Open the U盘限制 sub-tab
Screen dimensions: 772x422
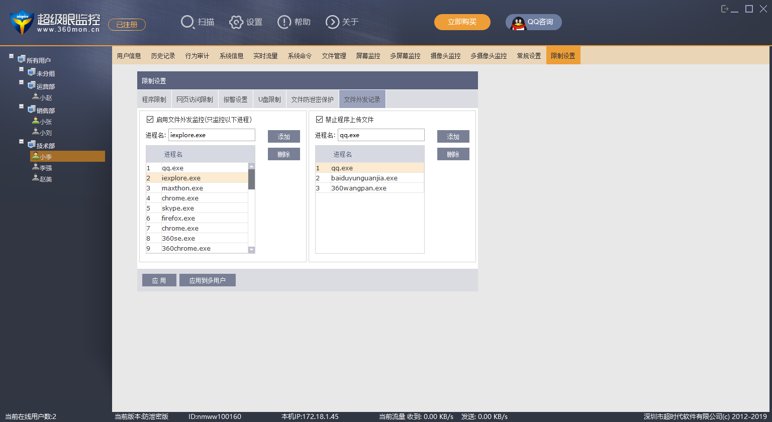click(269, 99)
